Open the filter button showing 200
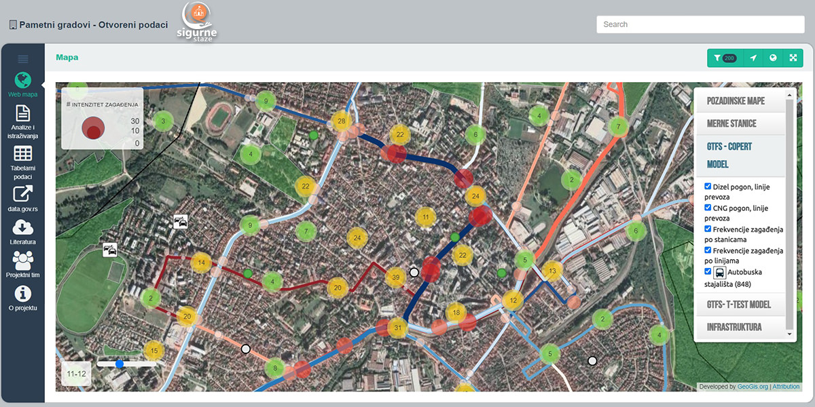Viewport: 815px width, 407px height. point(725,58)
